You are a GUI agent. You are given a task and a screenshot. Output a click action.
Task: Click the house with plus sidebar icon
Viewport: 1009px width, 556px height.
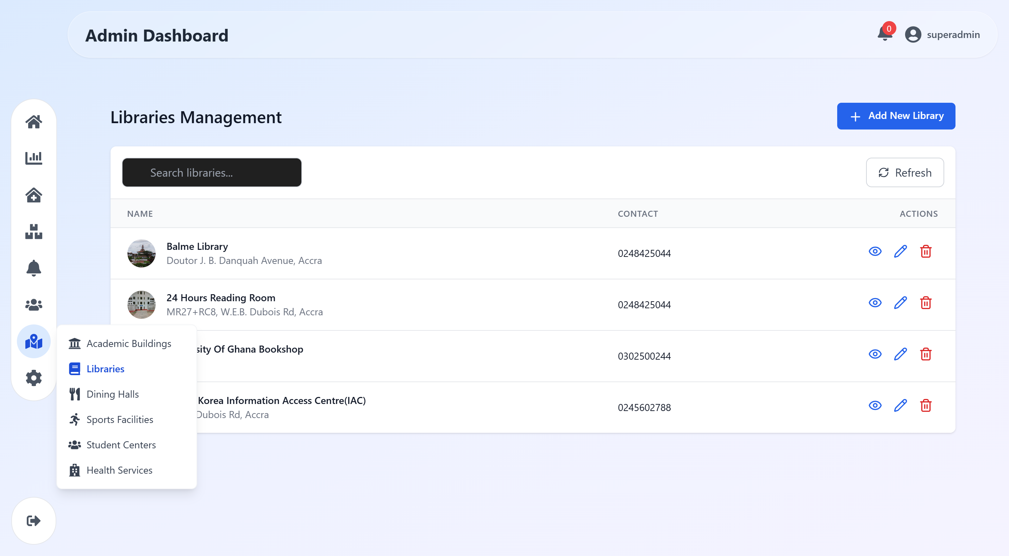pos(34,195)
